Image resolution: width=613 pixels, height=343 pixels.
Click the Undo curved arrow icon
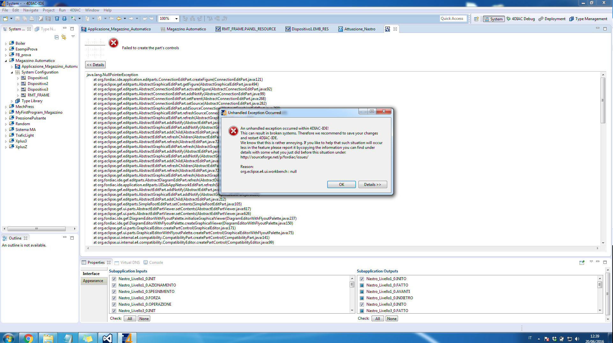[145, 19]
